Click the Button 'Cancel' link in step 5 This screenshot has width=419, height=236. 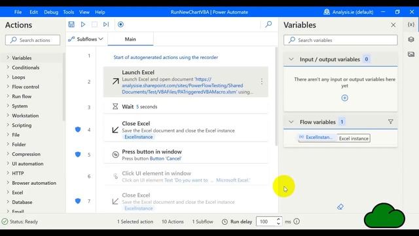point(166,159)
